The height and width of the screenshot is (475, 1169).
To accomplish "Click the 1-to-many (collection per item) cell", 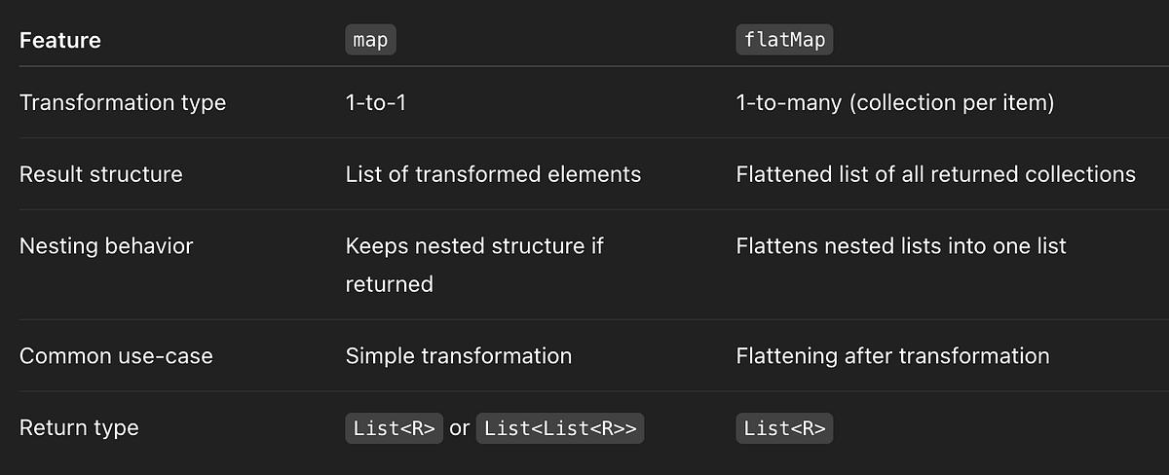I will 895,102.
